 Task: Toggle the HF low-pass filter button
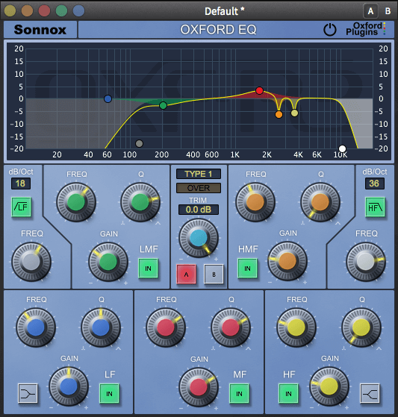coord(375,207)
